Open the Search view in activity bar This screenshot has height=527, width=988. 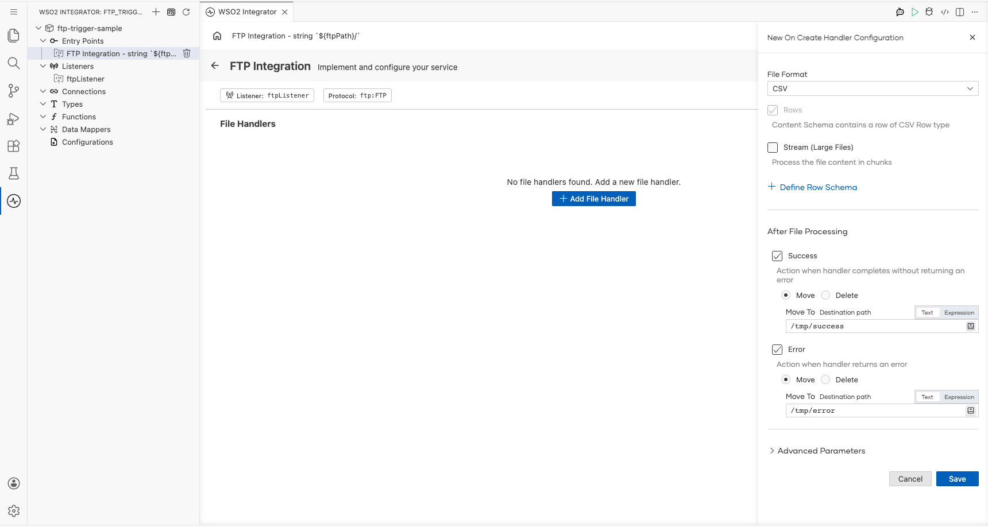pos(14,63)
